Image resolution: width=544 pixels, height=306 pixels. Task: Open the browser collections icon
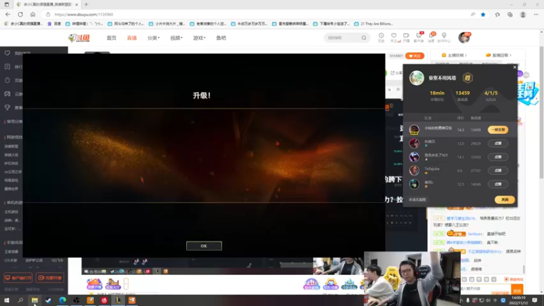pyautogui.click(x=510, y=14)
